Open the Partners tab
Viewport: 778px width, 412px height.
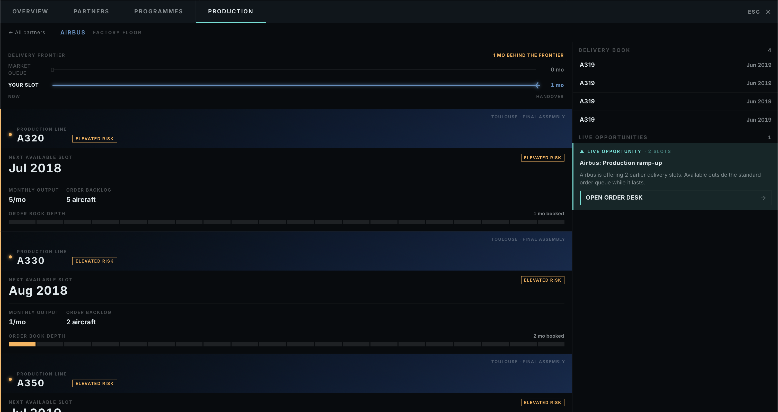coord(91,12)
